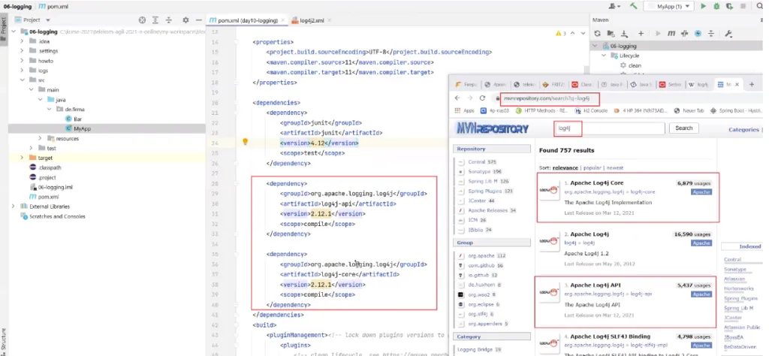
Task: Reload all Maven projects icon
Action: (x=597, y=33)
